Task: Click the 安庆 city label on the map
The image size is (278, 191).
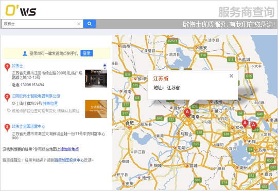Action: pos(129,184)
